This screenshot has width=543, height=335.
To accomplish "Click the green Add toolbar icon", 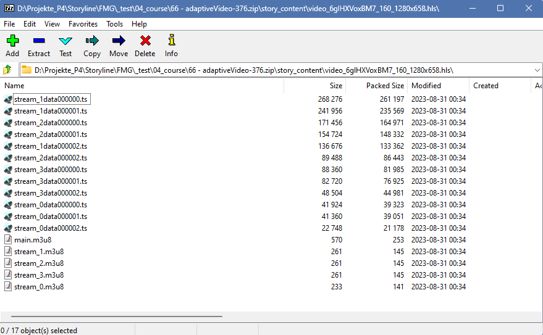I will 12,41.
